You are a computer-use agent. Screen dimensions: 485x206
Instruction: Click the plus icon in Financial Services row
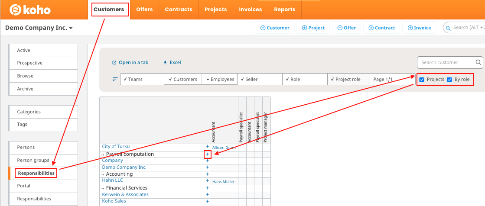pos(207,188)
